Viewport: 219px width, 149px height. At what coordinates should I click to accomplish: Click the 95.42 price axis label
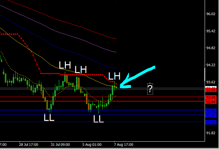(211, 31)
